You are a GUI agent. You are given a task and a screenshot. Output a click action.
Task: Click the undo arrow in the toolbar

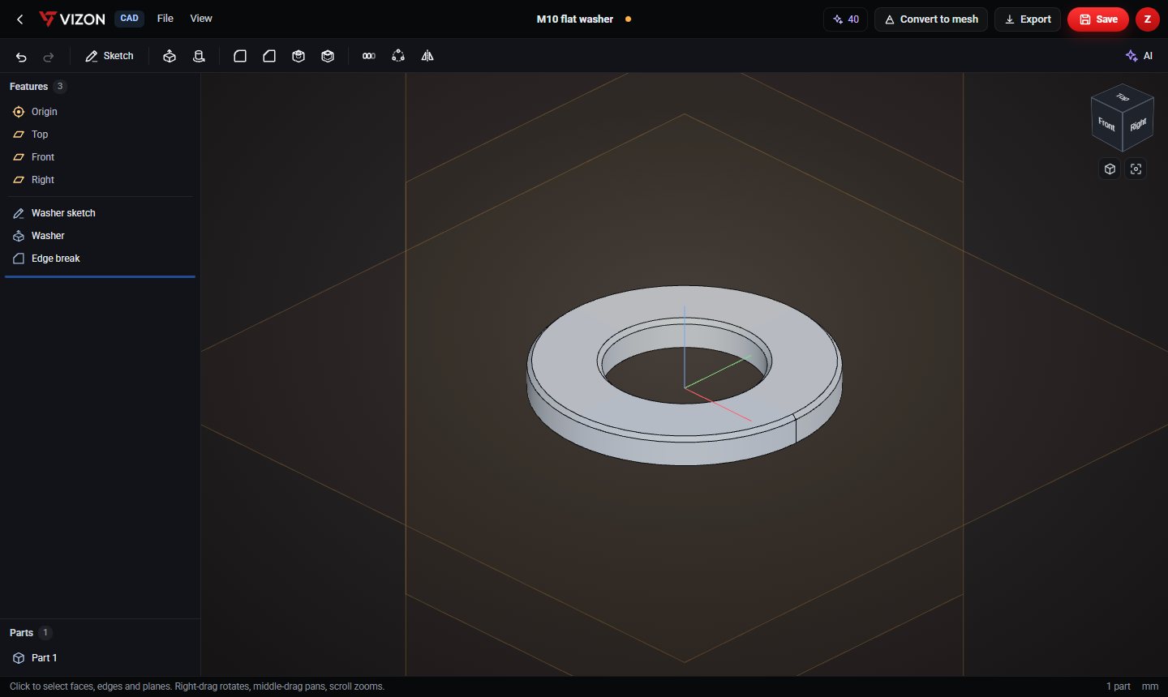click(x=21, y=57)
